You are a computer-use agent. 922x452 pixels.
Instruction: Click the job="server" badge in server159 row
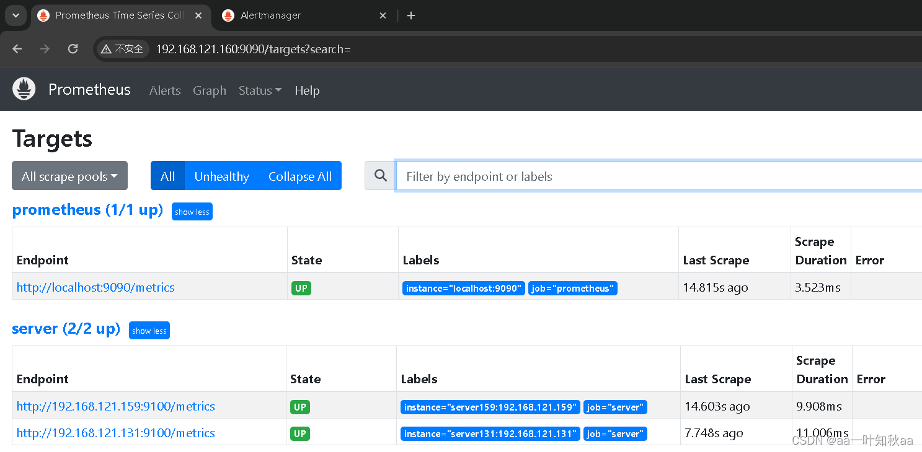pyautogui.click(x=615, y=407)
